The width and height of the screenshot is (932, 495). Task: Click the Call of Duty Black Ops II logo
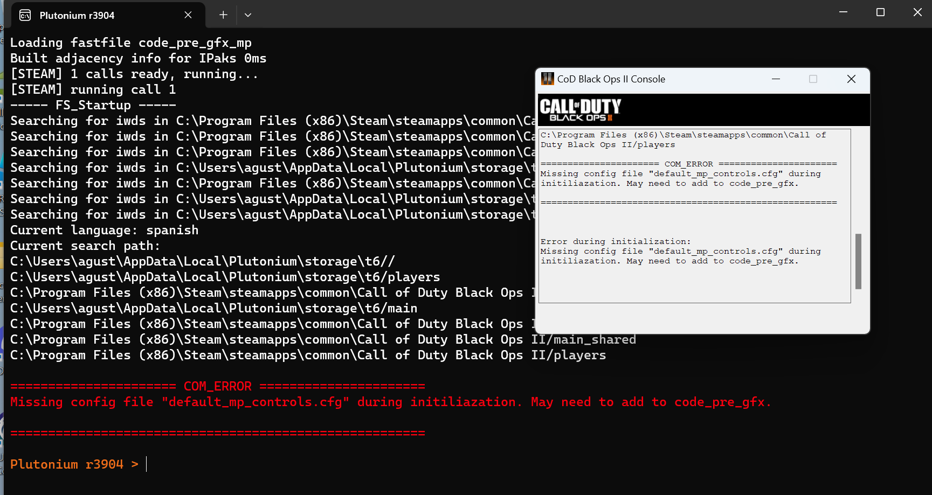581,110
